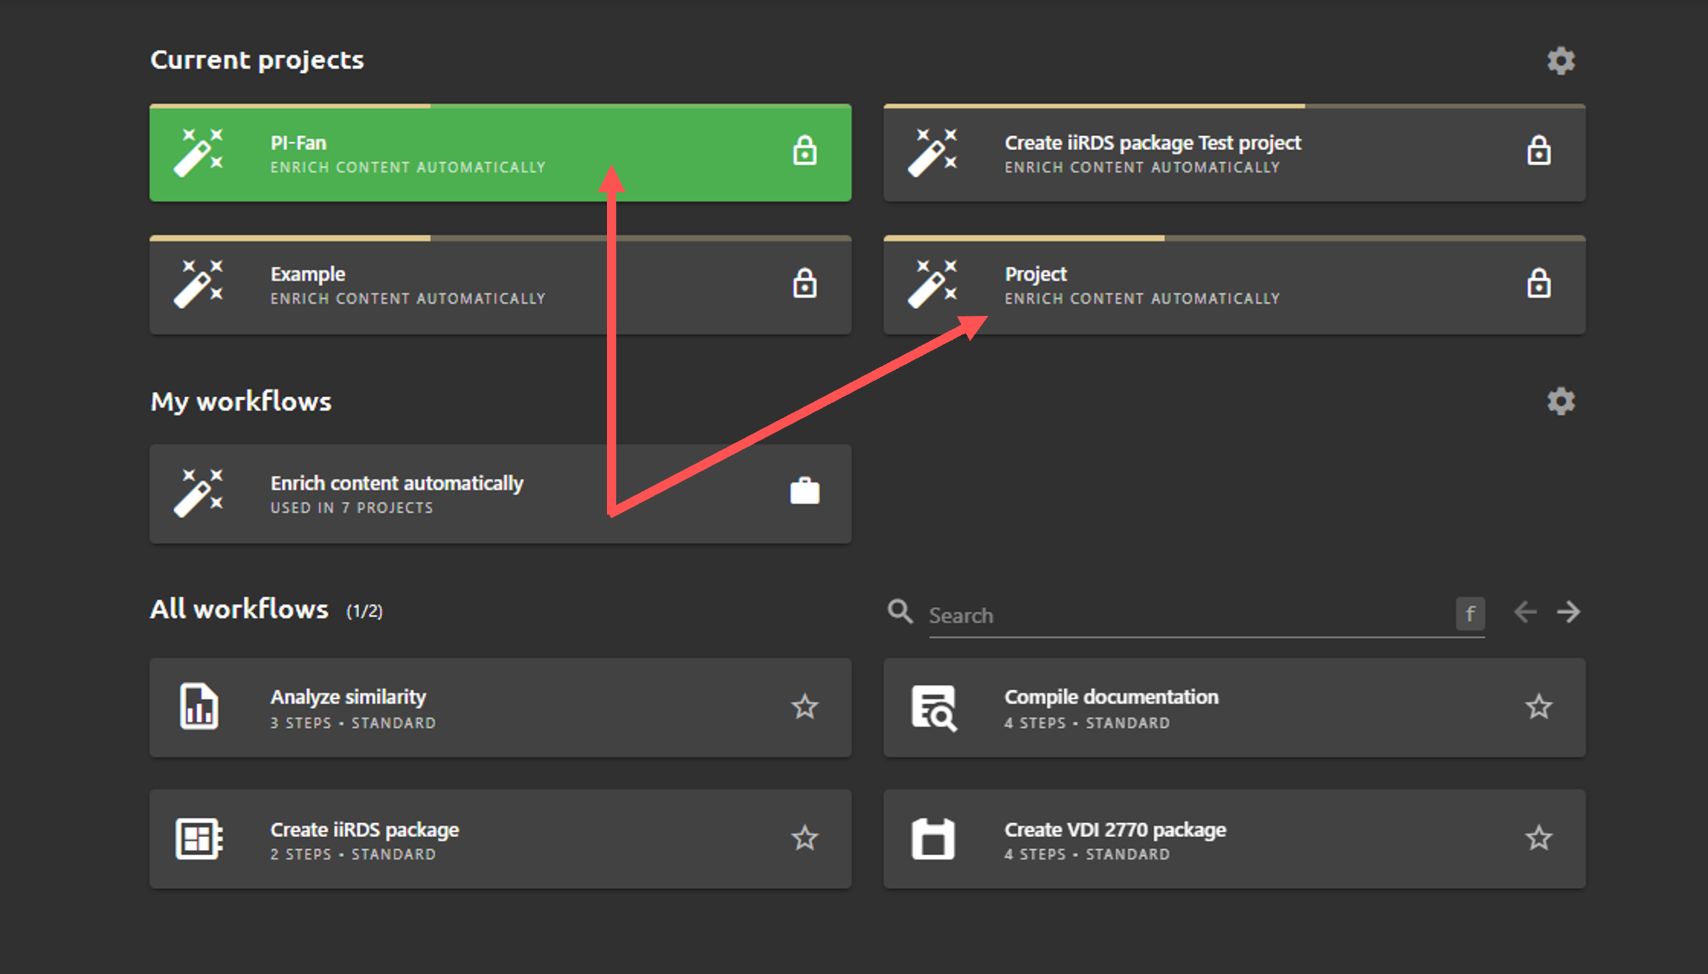This screenshot has width=1708, height=974.
Task: Click '2 STEPS • STANDARD' under Create iiRDS package
Action: (353, 855)
